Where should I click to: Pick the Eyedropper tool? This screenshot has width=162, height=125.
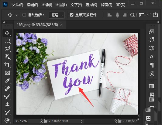(x=7, y=81)
